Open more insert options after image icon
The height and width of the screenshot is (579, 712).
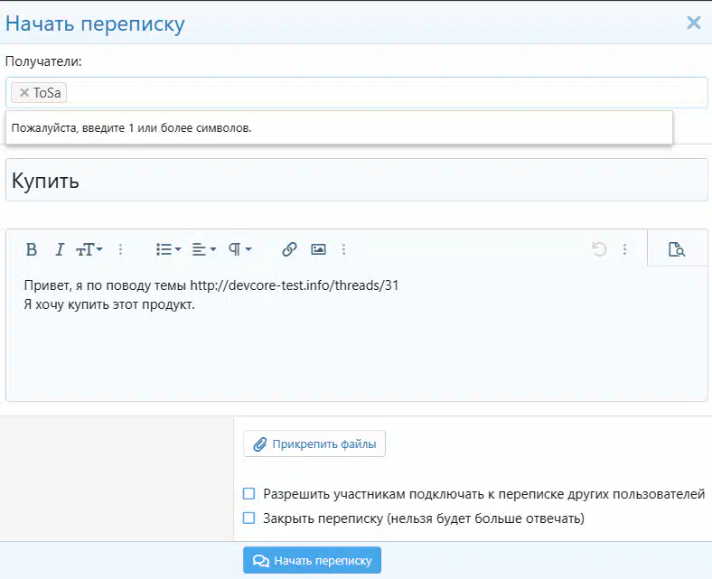tap(343, 249)
